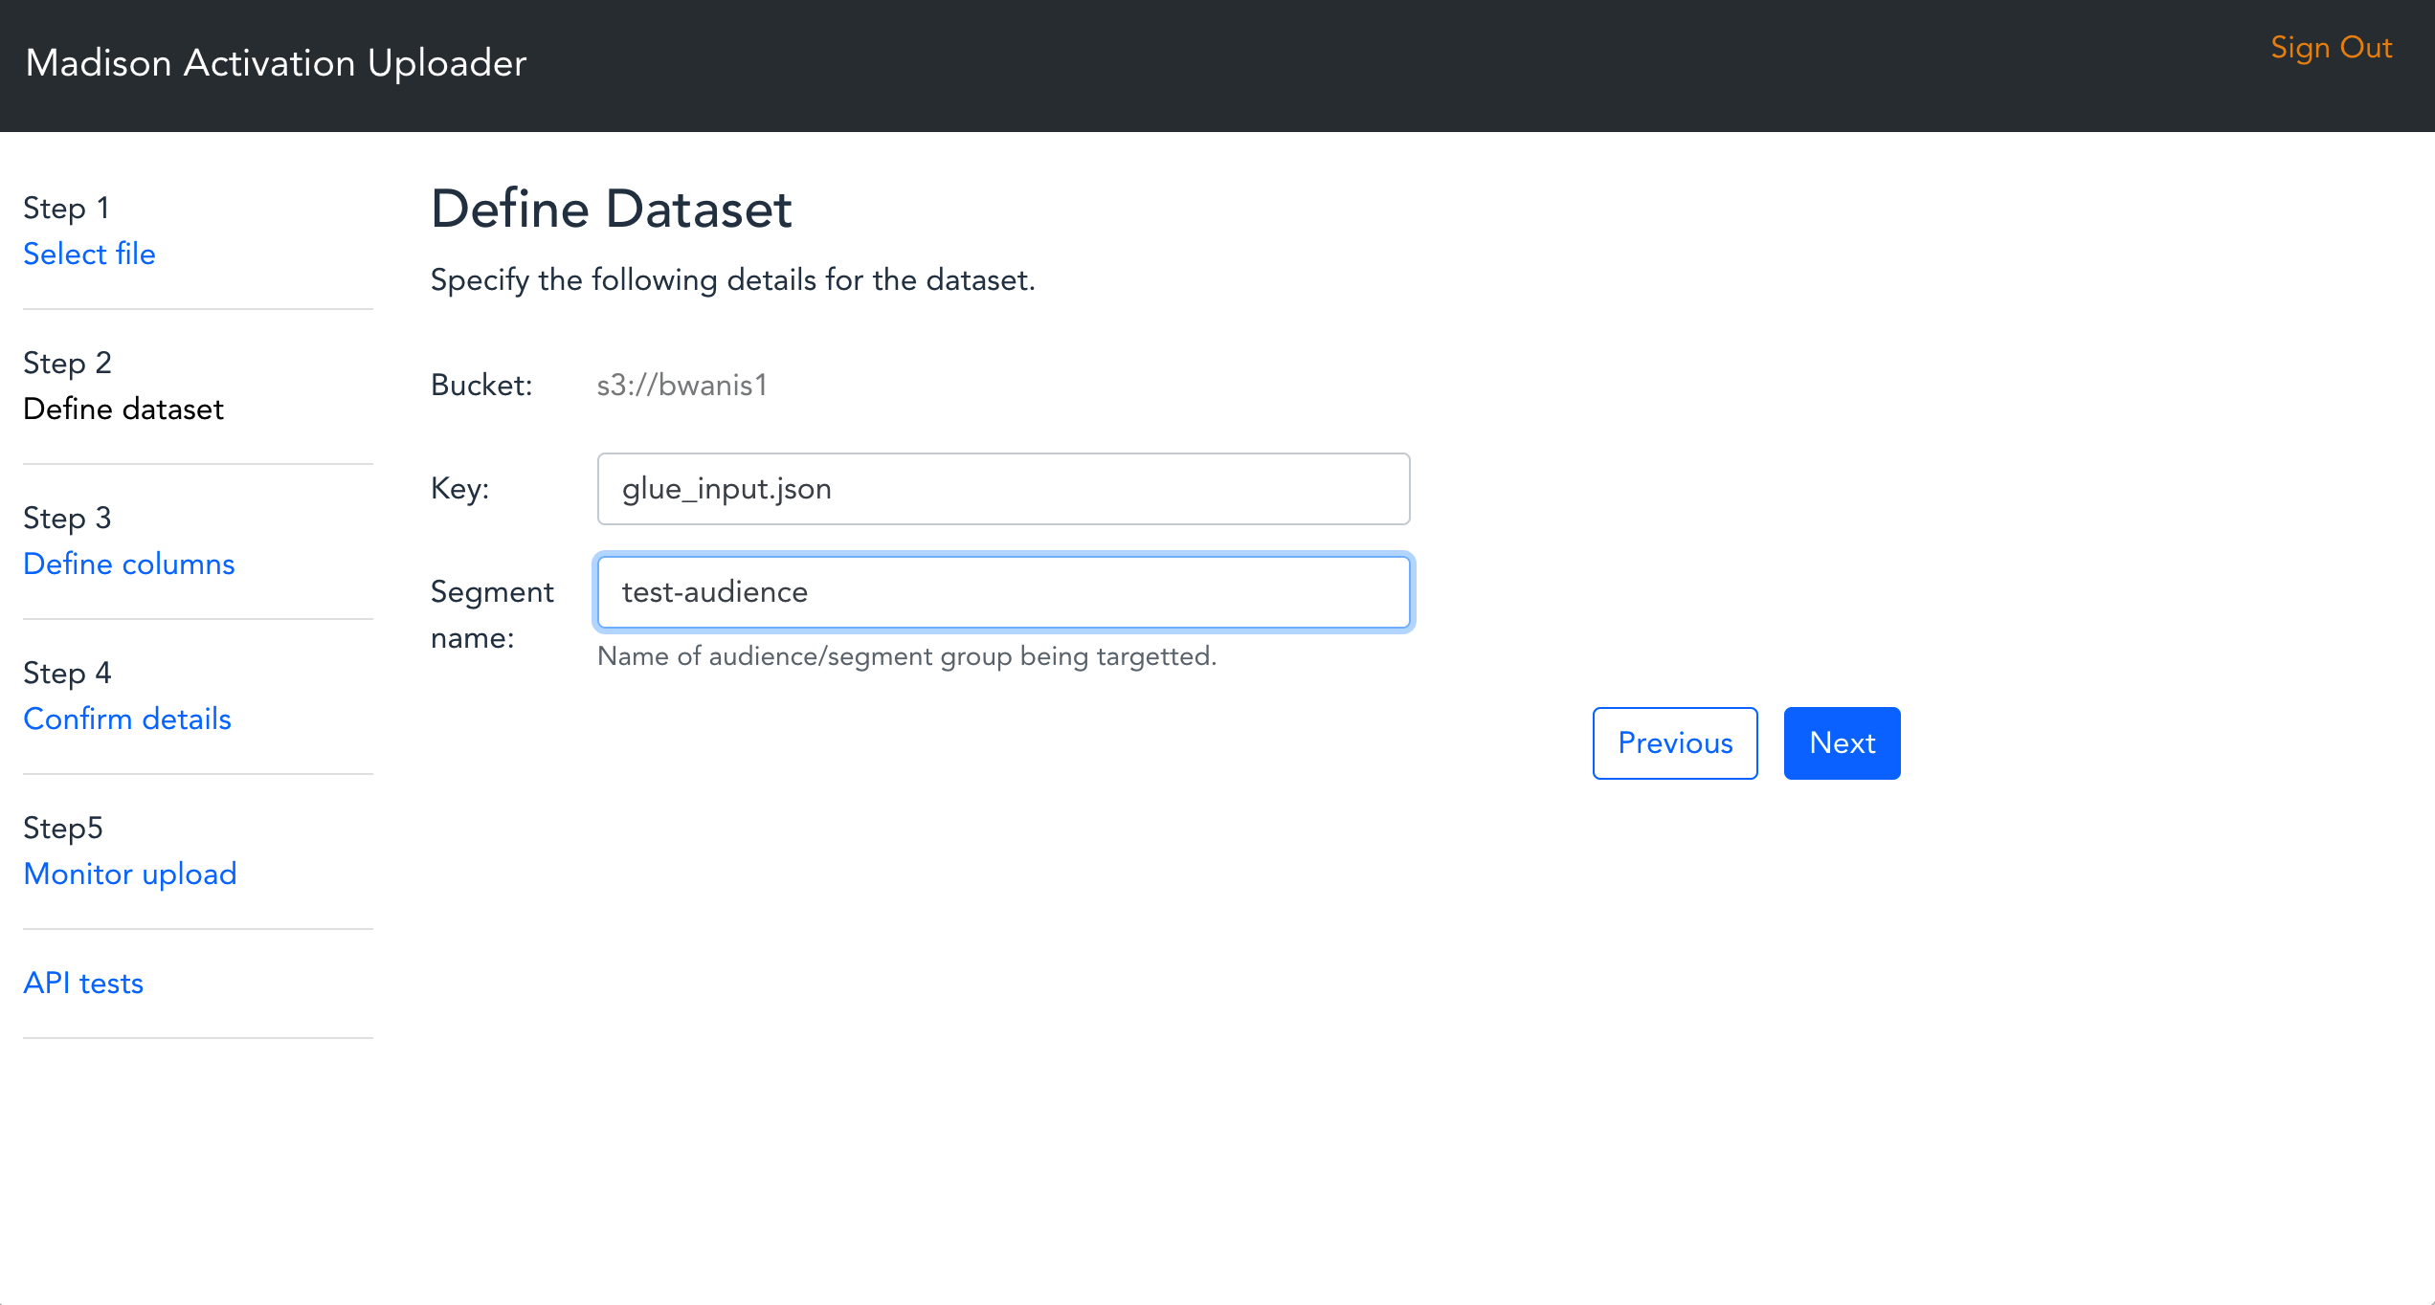Click the Bucket label

[x=480, y=386]
